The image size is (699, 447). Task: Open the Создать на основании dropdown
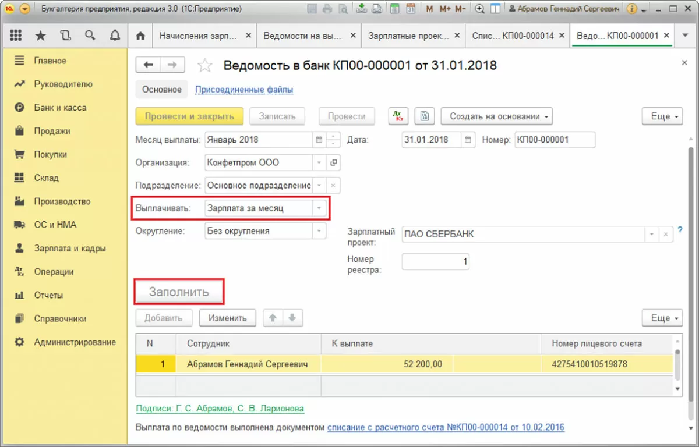496,116
